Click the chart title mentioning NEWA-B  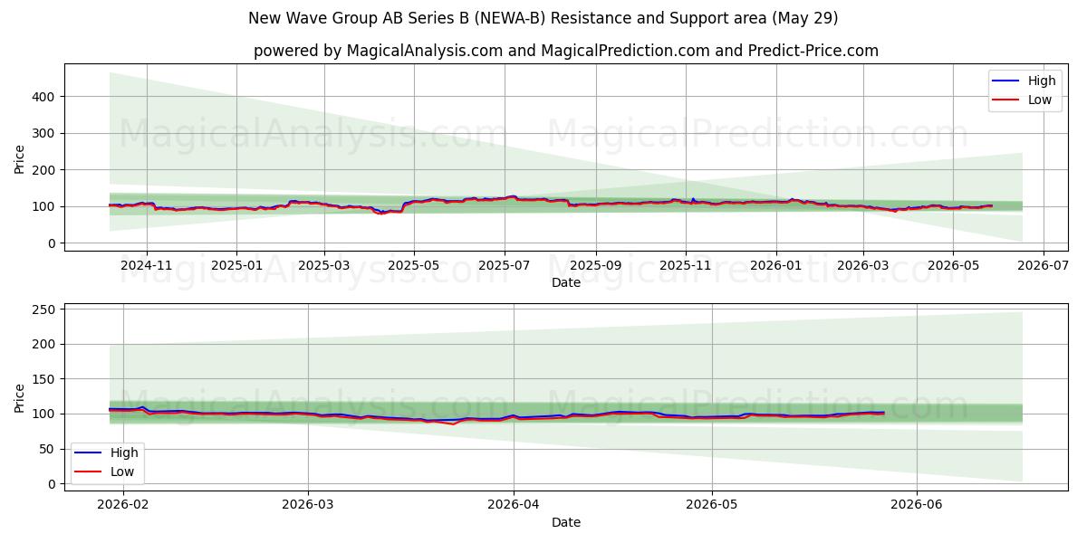point(543,18)
